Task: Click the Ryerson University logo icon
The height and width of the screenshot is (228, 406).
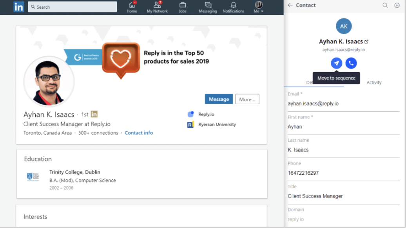Action: point(190,125)
